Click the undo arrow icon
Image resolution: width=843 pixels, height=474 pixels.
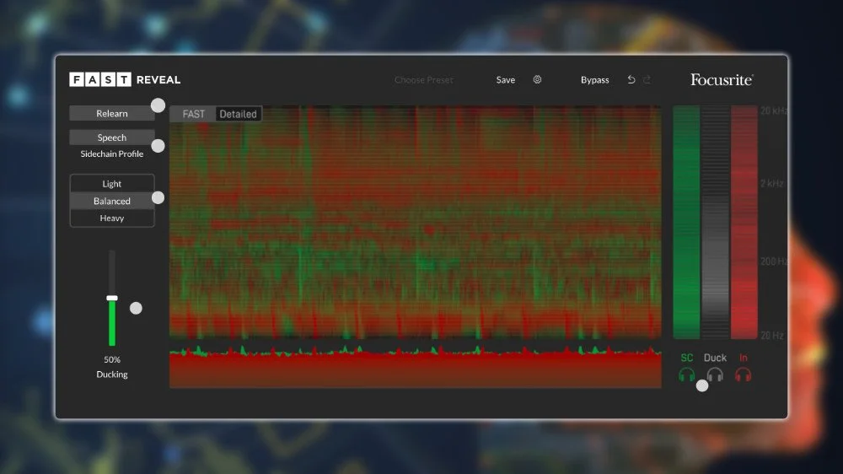[631, 79]
